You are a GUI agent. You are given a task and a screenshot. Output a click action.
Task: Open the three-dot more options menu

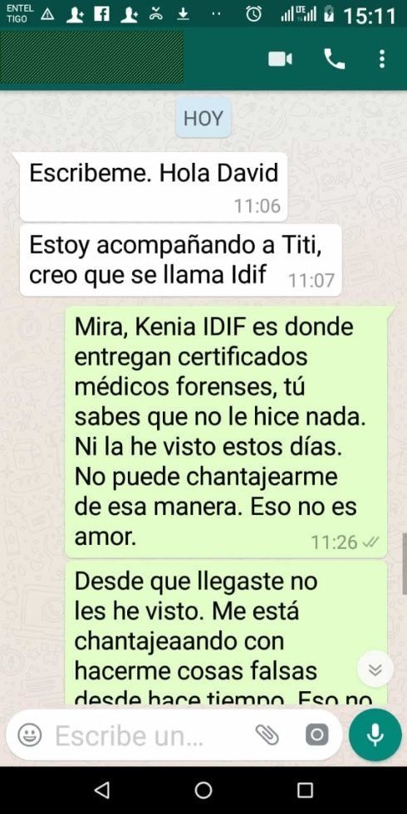(x=382, y=59)
